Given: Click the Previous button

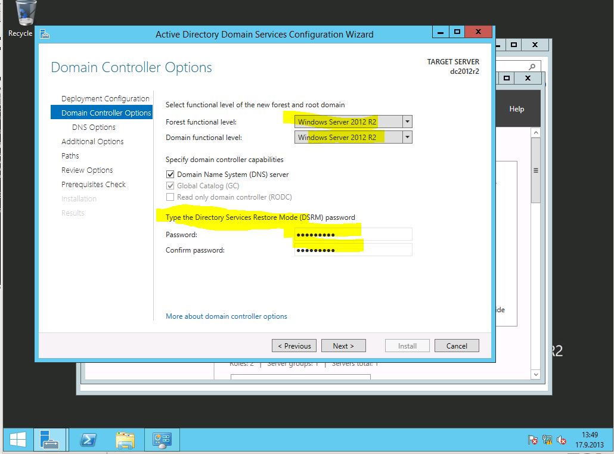Looking at the screenshot, I should tap(294, 346).
